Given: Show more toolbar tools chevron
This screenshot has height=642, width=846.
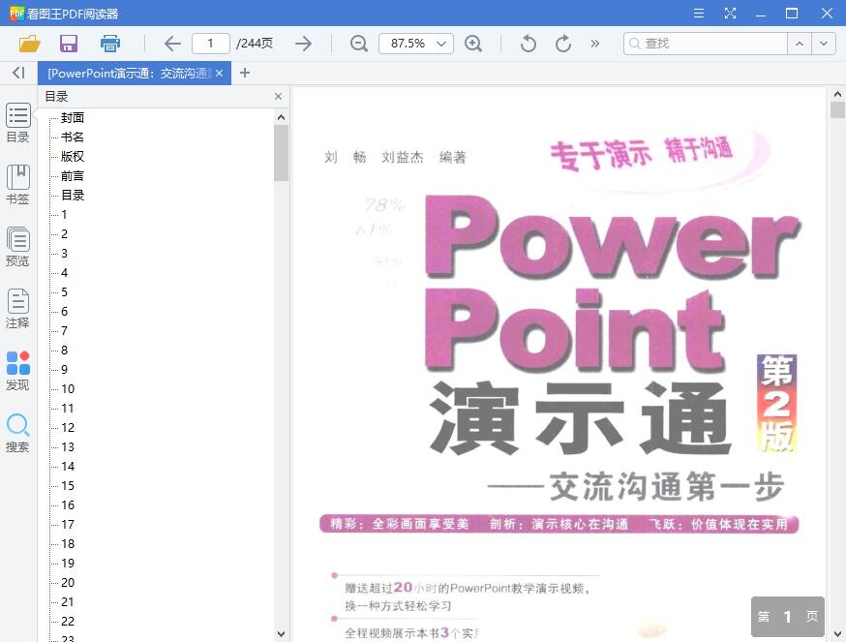Looking at the screenshot, I should [594, 44].
